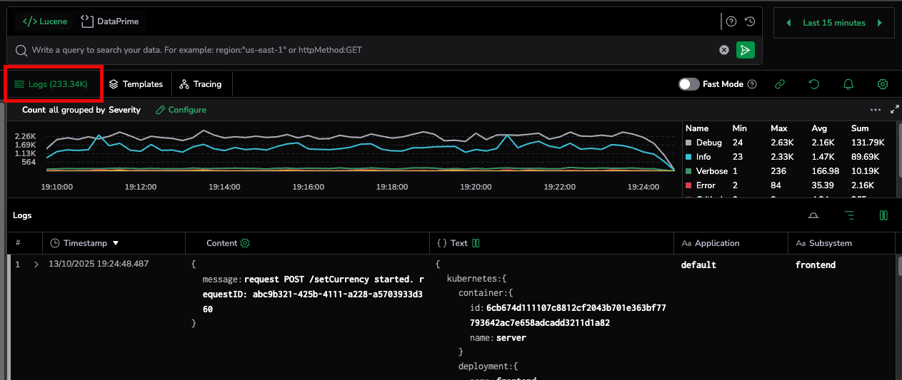Image resolution: width=902 pixels, height=380 pixels.
Task: Click into the query search input field
Action: 357,50
